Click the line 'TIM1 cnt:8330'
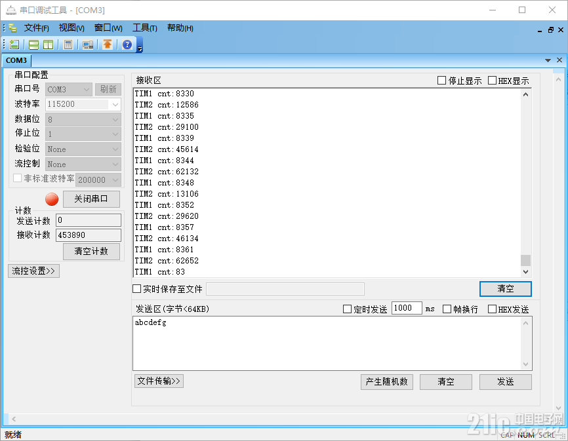The width and height of the screenshot is (568, 441). [x=165, y=94]
